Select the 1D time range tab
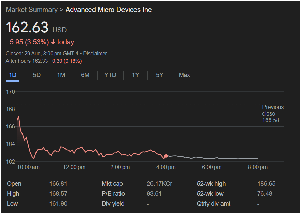The width and height of the screenshot is (301, 214). click(13, 75)
